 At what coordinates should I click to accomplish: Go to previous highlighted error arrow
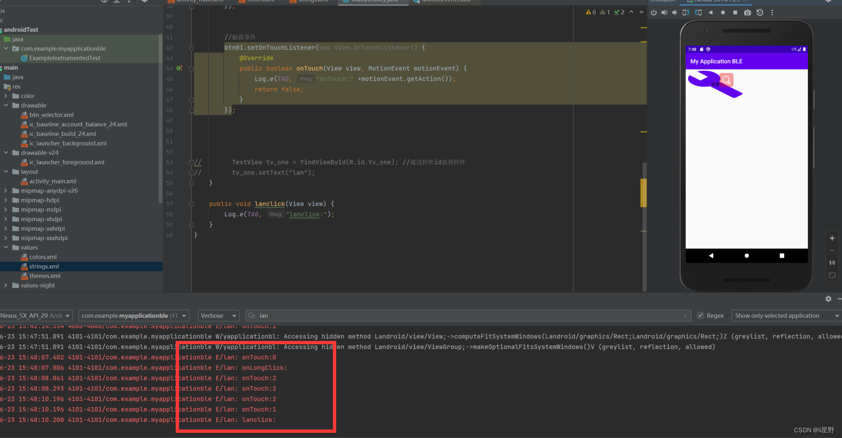631,12
